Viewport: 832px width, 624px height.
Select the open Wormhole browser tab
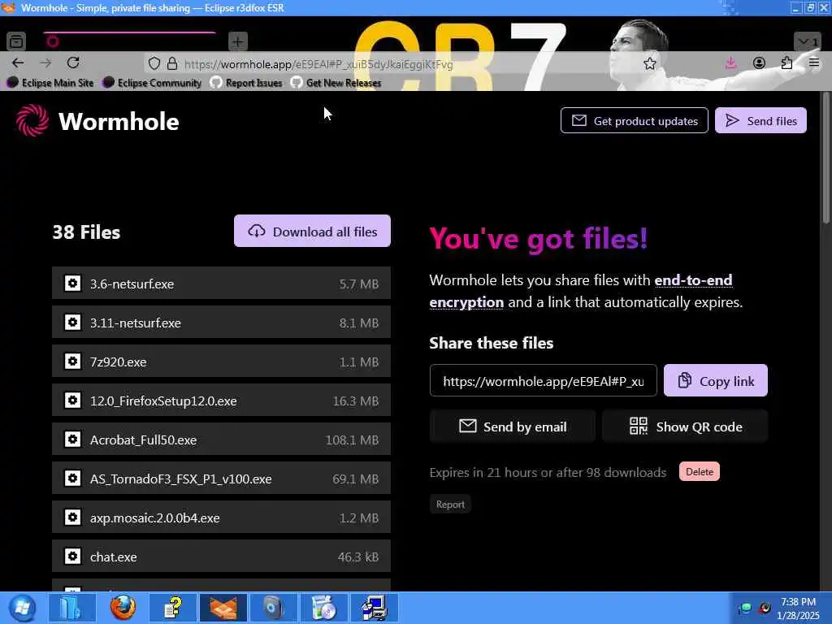point(129,41)
